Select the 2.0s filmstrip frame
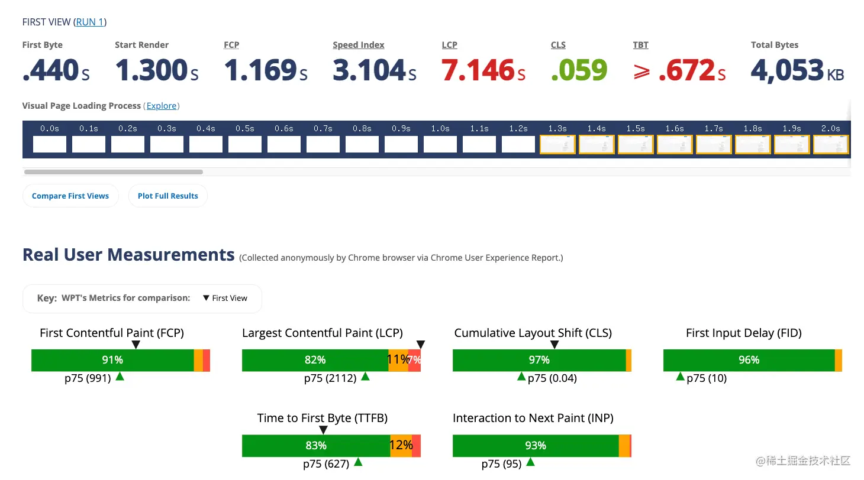 pyautogui.click(x=831, y=144)
